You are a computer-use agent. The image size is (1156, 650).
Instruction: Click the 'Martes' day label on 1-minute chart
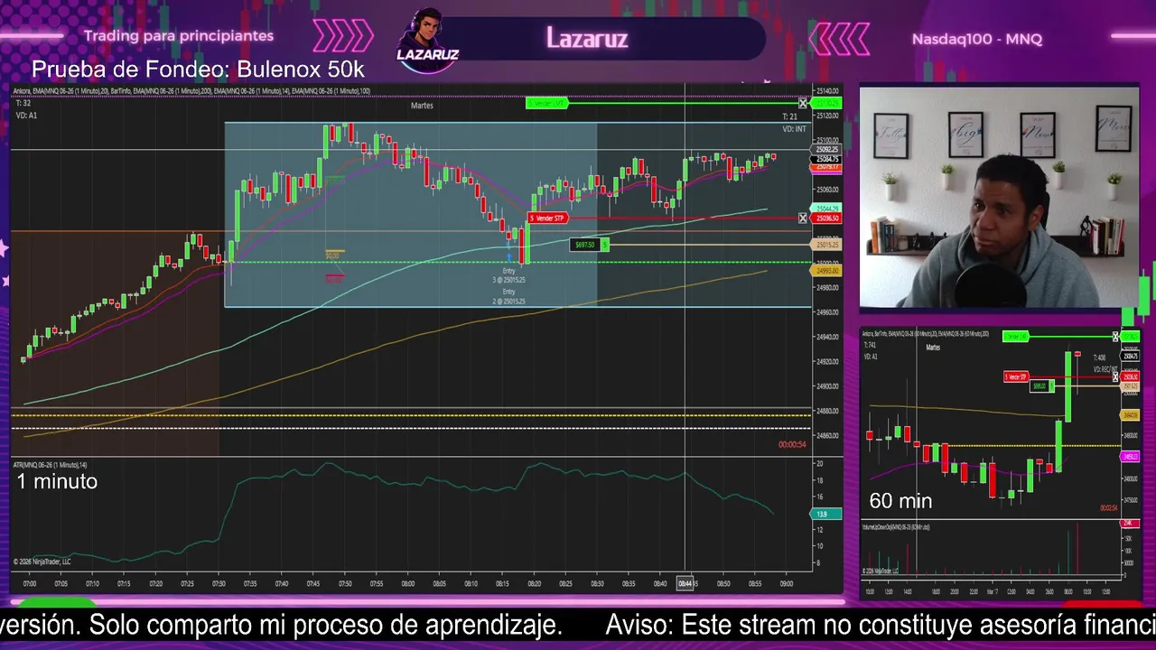(x=422, y=106)
